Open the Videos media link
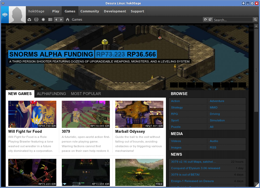 [x=176, y=141]
